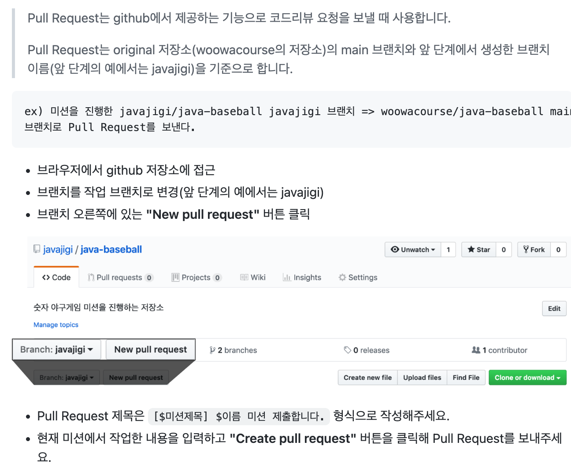Image resolution: width=571 pixels, height=472 pixels.
Task: Click the New pull request button
Action: click(x=151, y=349)
